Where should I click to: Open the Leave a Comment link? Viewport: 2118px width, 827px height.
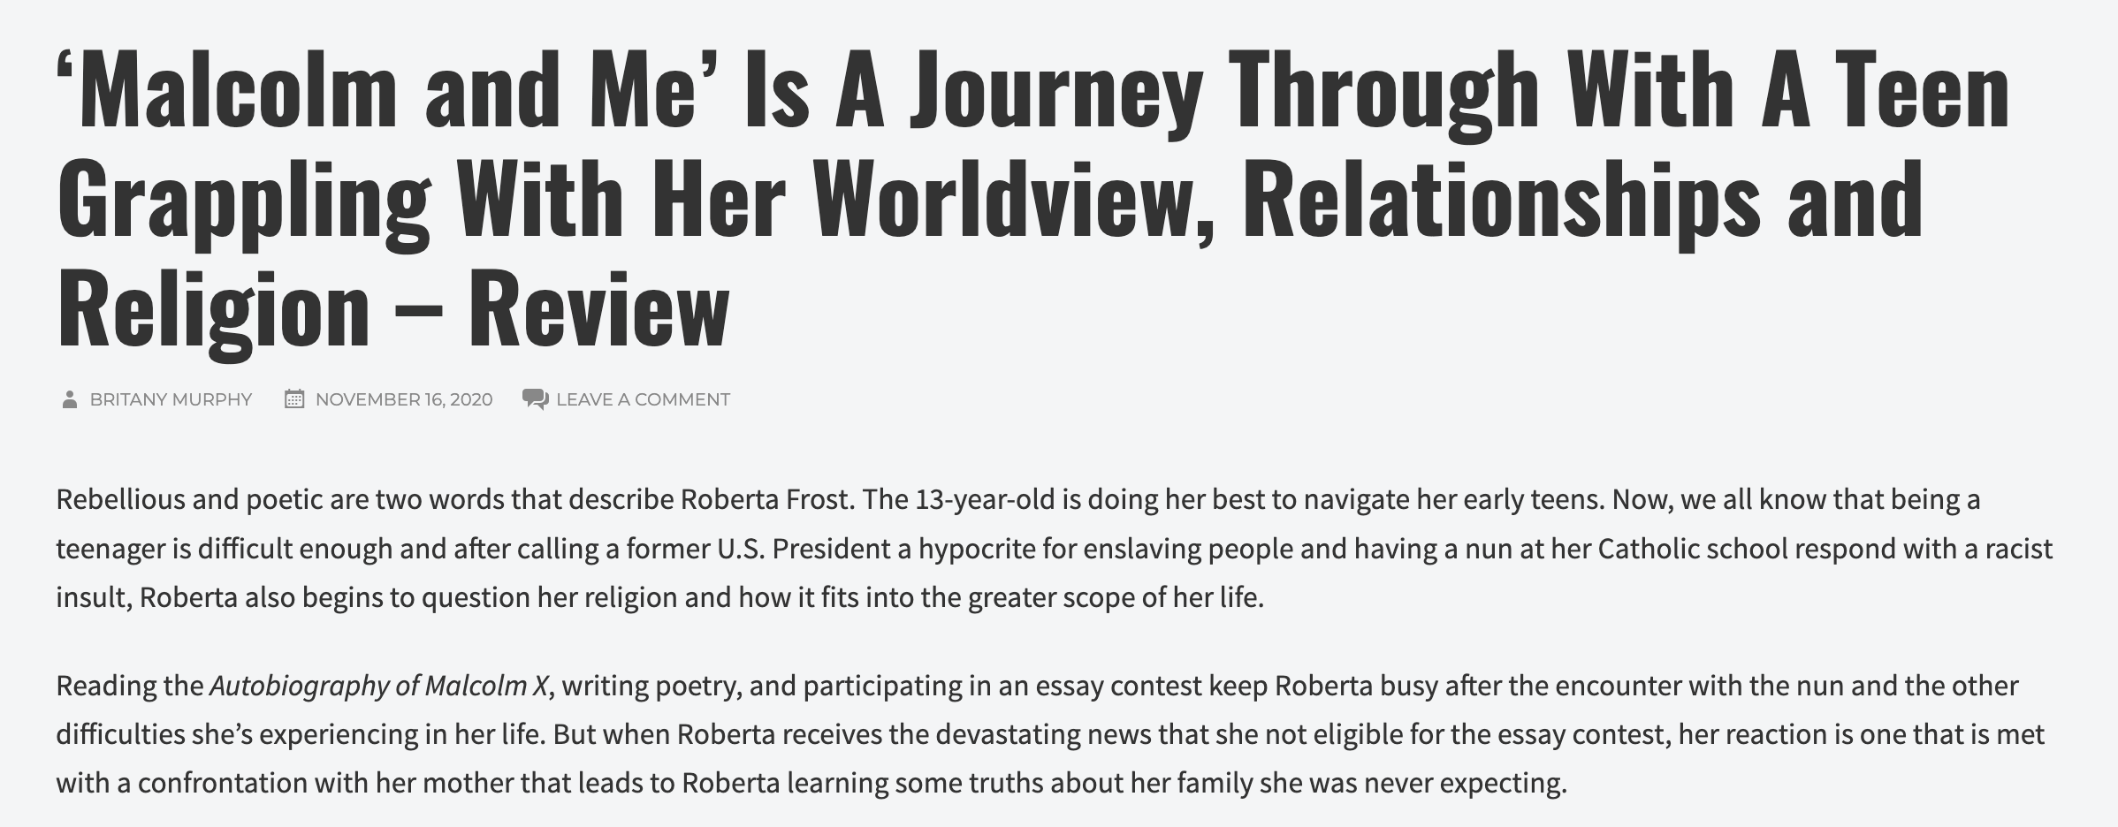(644, 399)
